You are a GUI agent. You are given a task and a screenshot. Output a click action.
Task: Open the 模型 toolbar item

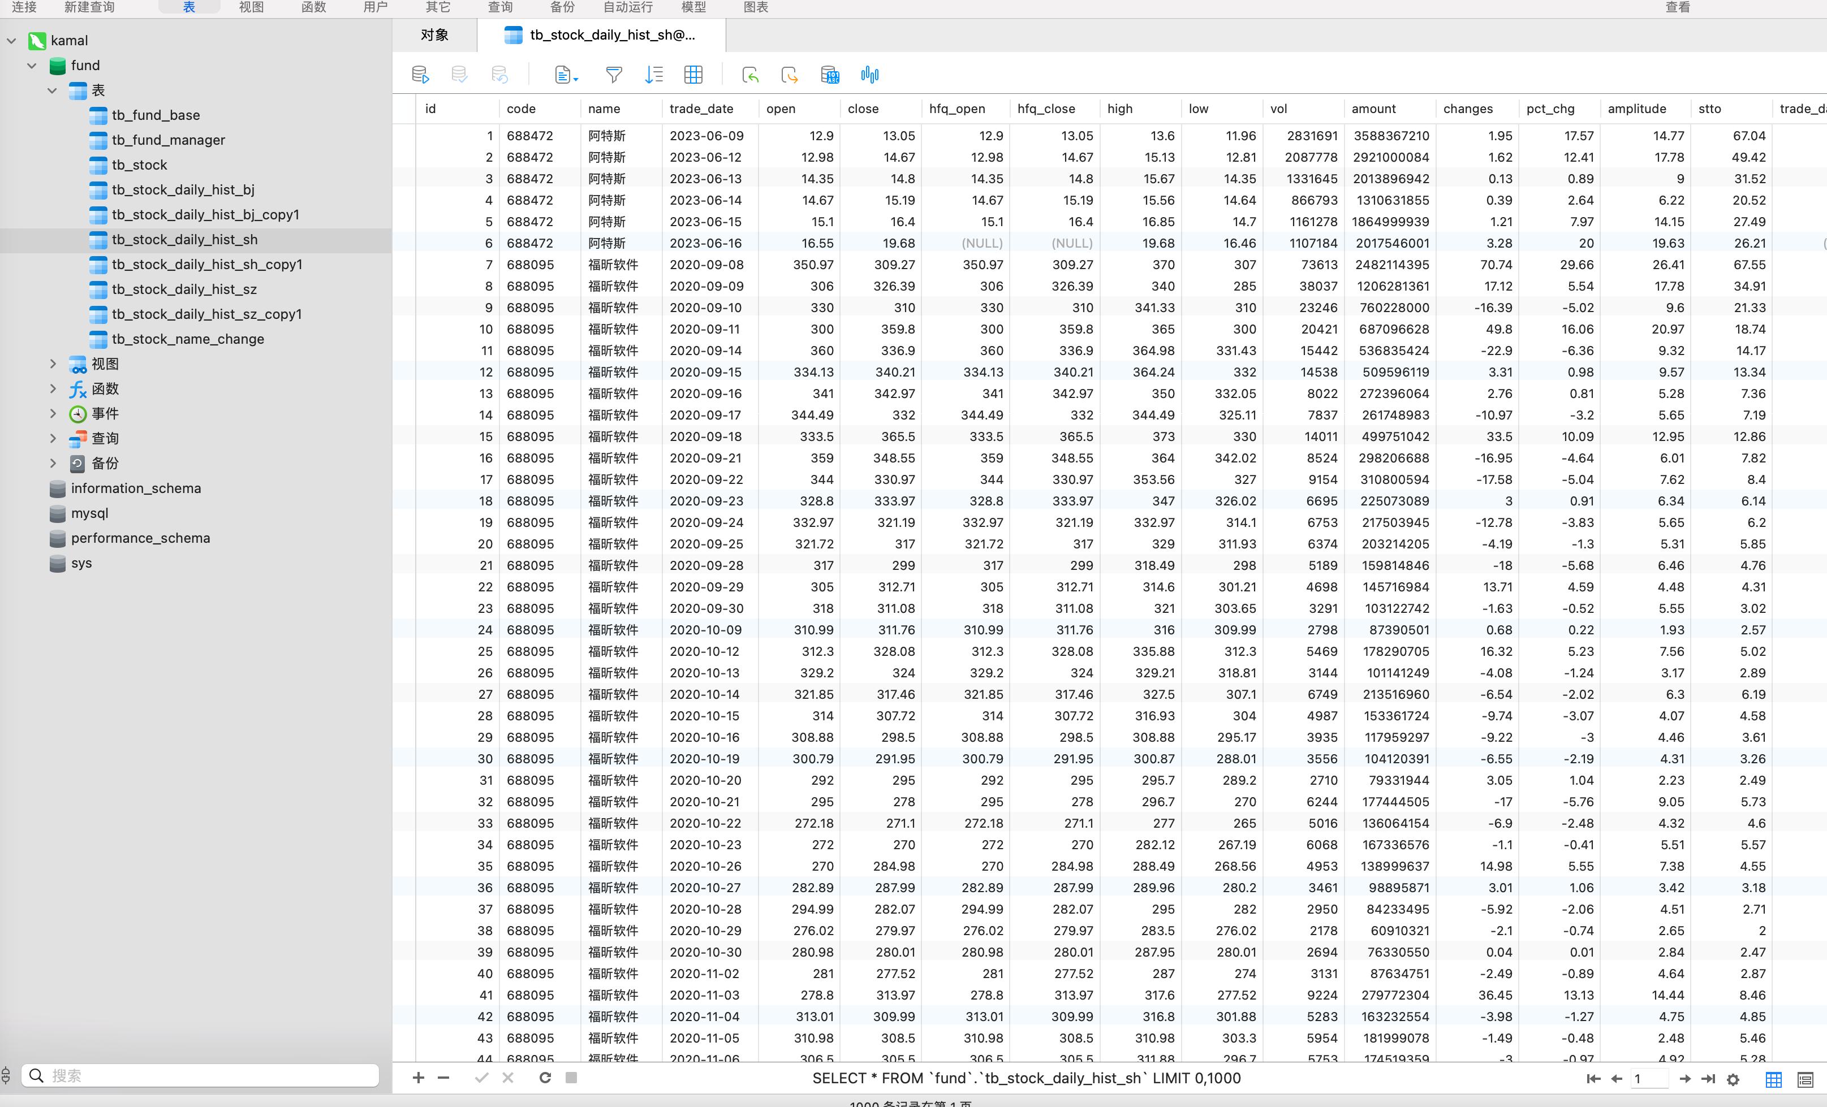point(693,7)
